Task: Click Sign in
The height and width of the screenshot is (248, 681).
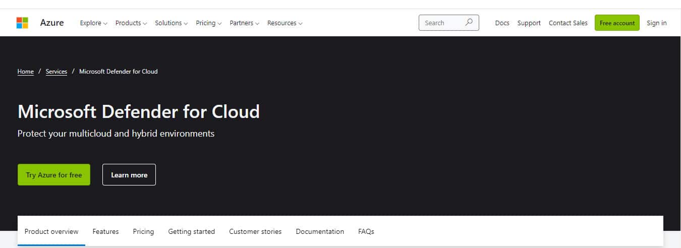Action: [x=656, y=23]
